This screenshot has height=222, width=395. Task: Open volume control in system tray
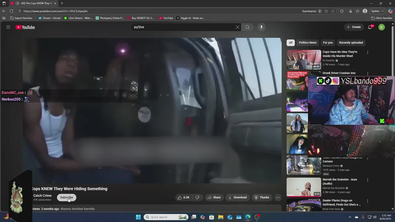[375, 217]
